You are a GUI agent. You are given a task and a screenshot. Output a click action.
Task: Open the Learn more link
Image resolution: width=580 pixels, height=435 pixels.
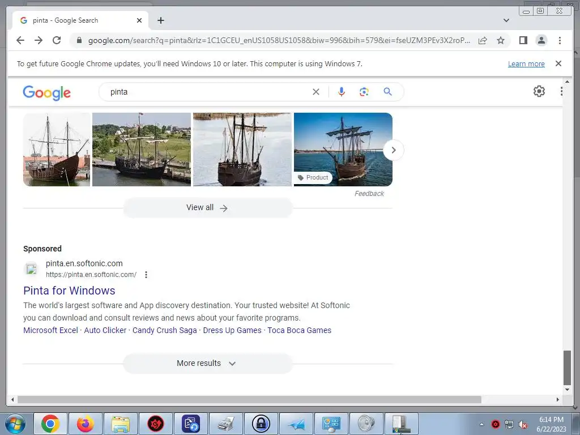coord(526,63)
